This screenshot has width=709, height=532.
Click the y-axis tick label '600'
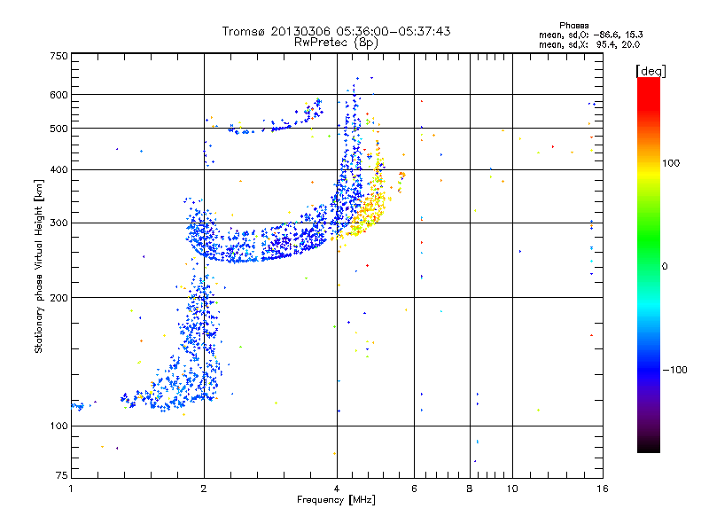pyautogui.click(x=58, y=95)
